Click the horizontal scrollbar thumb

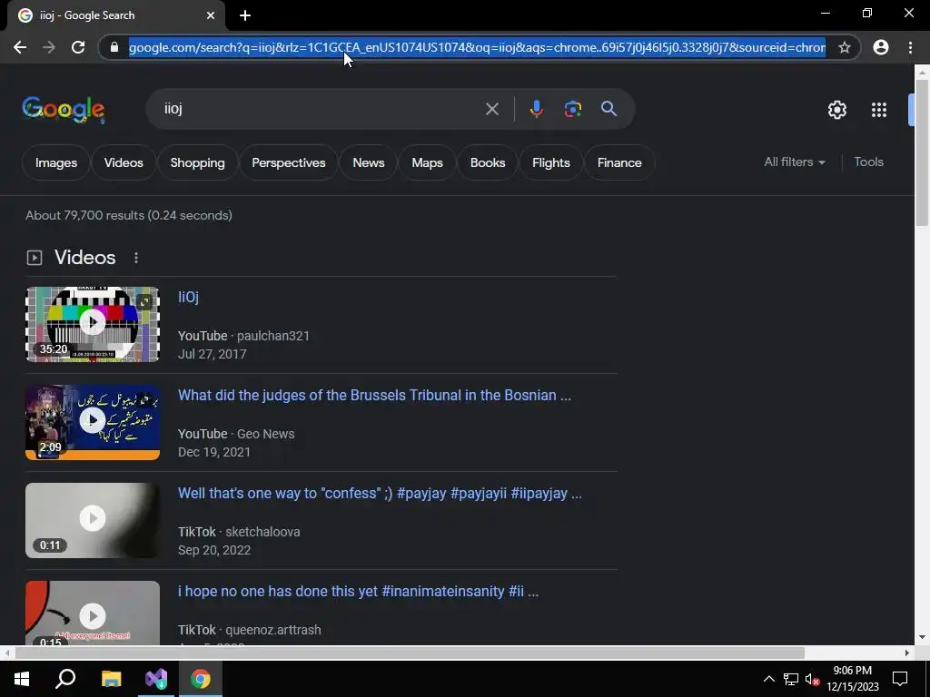coord(410,653)
